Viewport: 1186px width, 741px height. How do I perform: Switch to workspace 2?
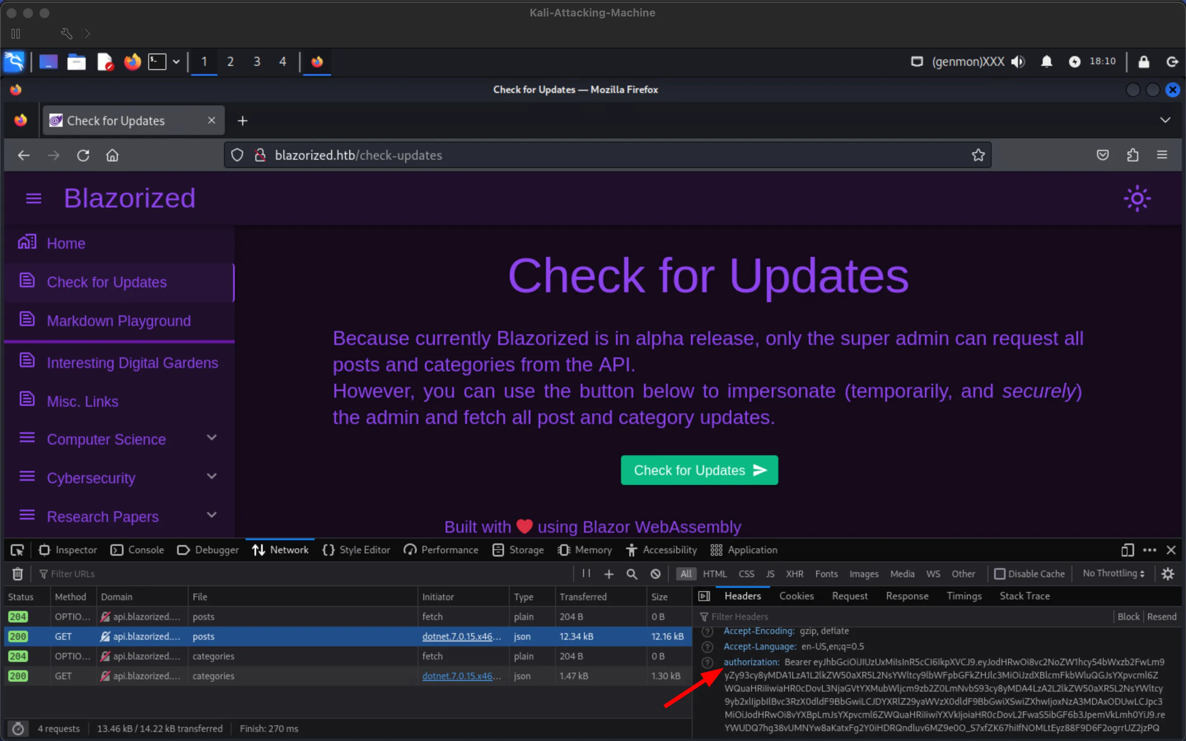(x=230, y=62)
